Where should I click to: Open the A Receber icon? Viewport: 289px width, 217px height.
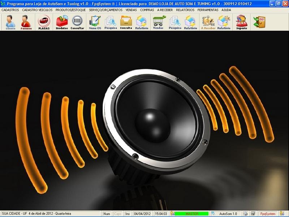click(208, 22)
